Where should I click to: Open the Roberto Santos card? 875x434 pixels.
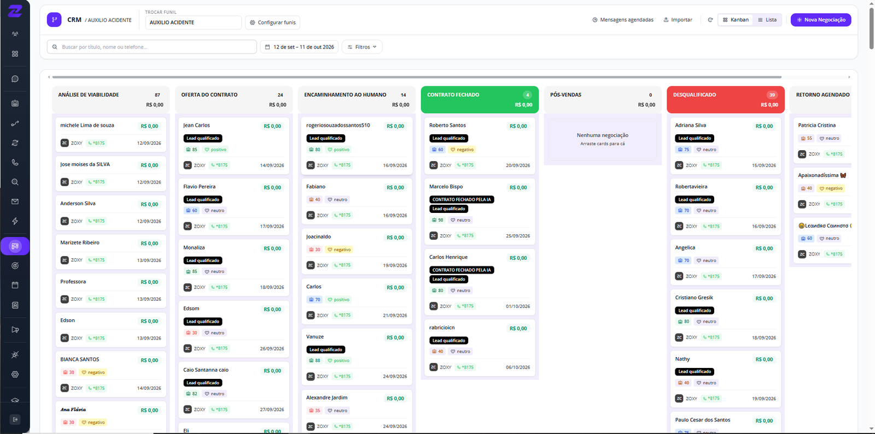tap(480, 145)
